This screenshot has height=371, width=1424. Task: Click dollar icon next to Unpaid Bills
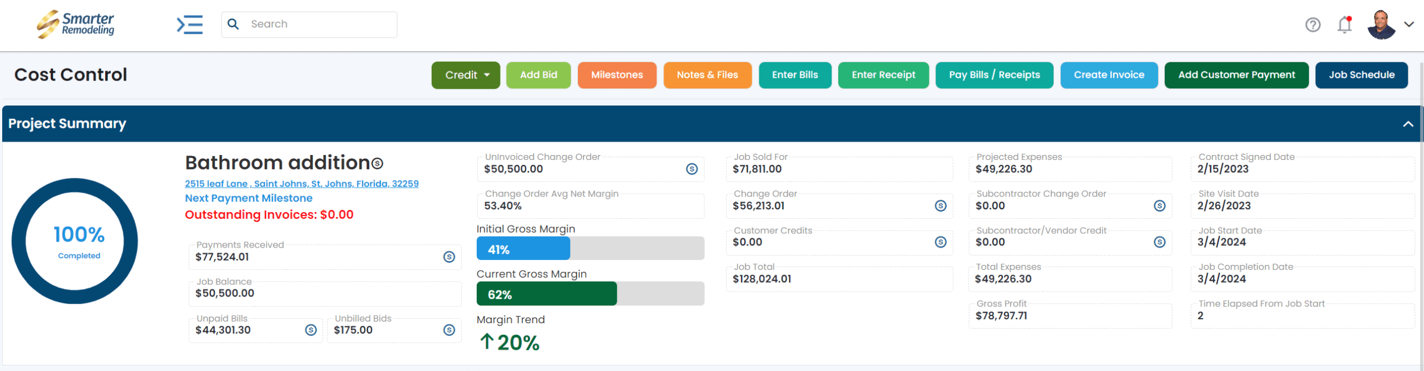[x=311, y=330]
